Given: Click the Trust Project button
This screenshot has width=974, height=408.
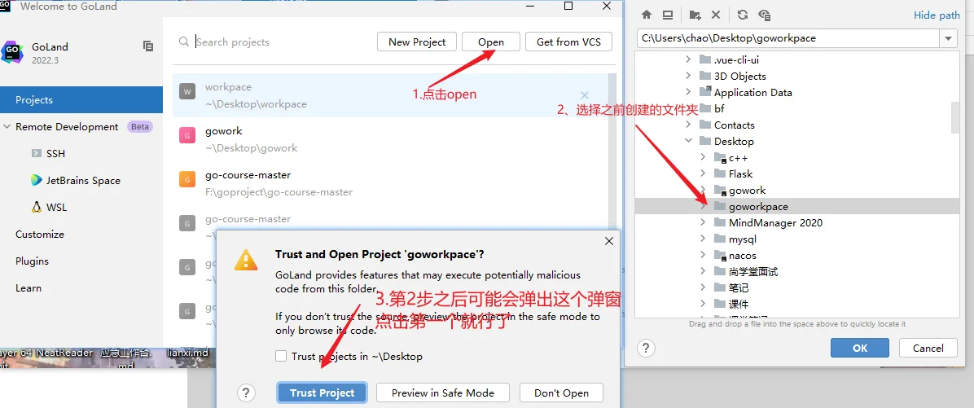Looking at the screenshot, I should [x=322, y=393].
